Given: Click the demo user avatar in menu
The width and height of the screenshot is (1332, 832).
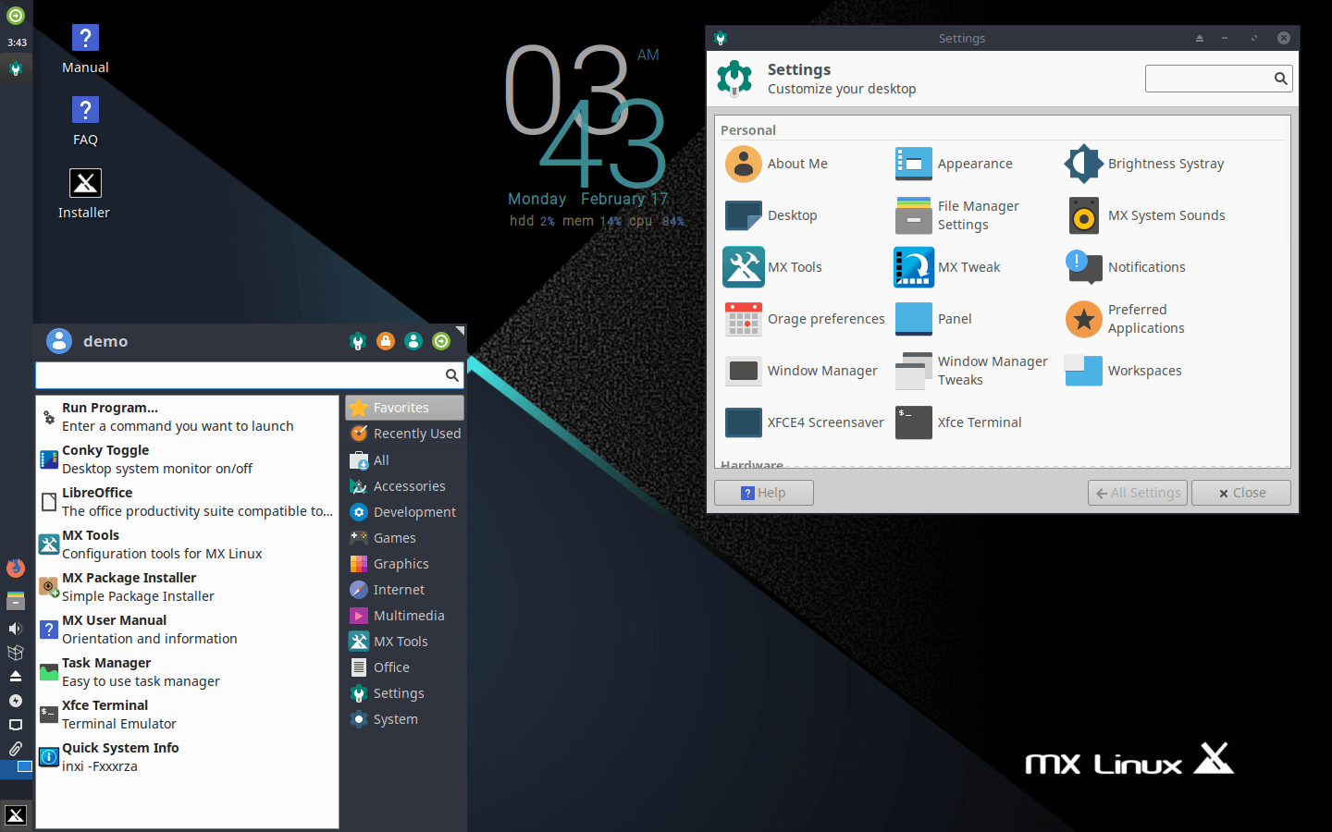Looking at the screenshot, I should click(59, 341).
